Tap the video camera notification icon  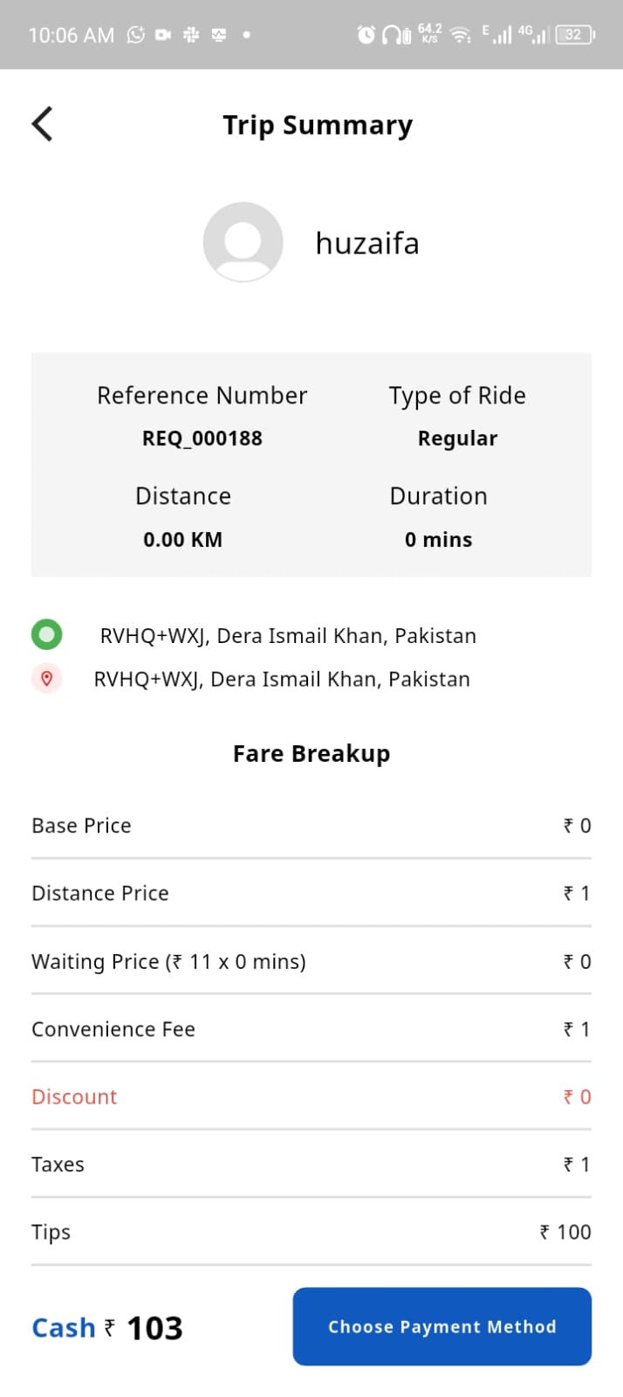coord(163,35)
